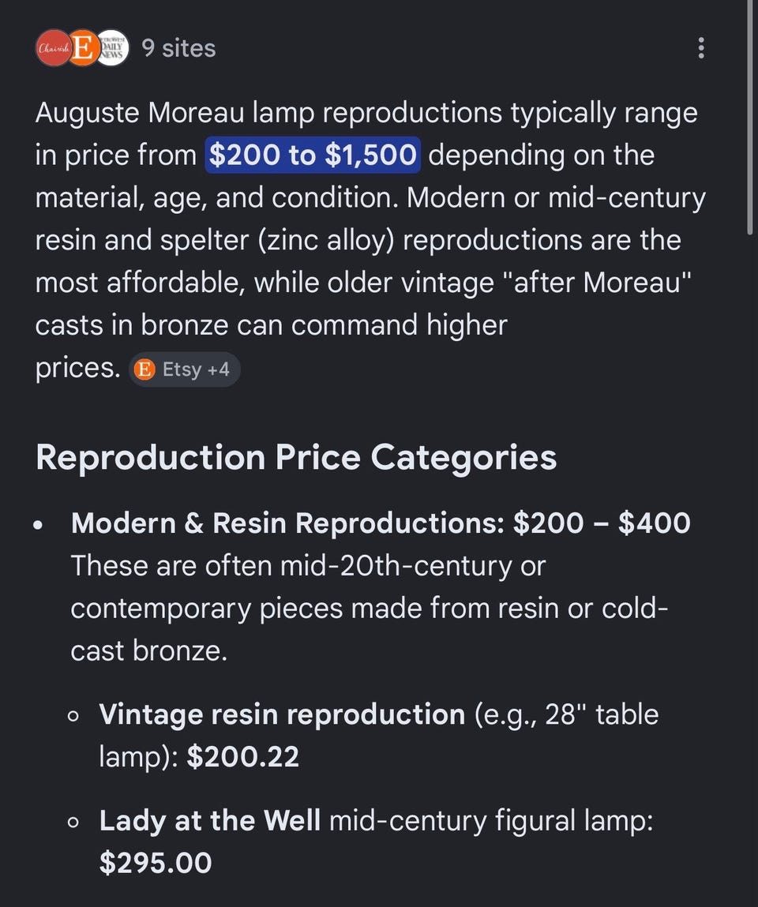Click the "$200.22" price value
Image resolution: width=758 pixels, height=907 pixels.
click(243, 757)
